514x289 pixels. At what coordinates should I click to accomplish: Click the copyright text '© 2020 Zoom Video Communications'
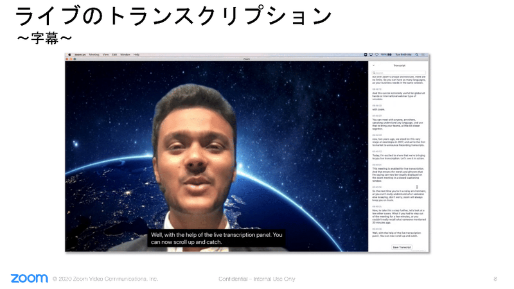tap(105, 279)
